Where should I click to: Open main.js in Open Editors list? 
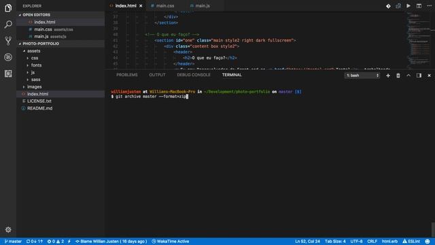point(60,36)
